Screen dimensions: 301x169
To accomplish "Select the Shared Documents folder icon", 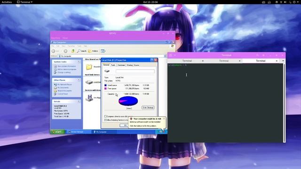I will [x=89, y=67].
